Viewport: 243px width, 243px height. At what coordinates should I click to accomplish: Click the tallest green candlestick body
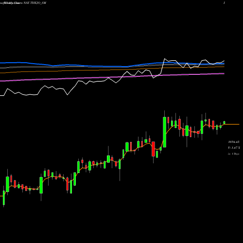164,132
